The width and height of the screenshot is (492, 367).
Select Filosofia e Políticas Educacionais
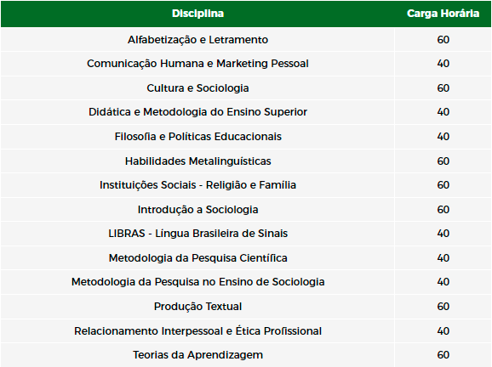click(x=197, y=137)
